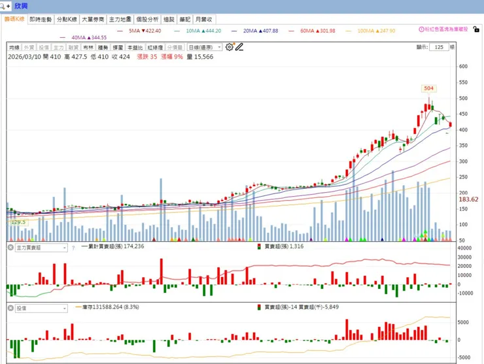484x364 pixels.
Task: Open the 主力地圖 tab
Action: point(120,20)
